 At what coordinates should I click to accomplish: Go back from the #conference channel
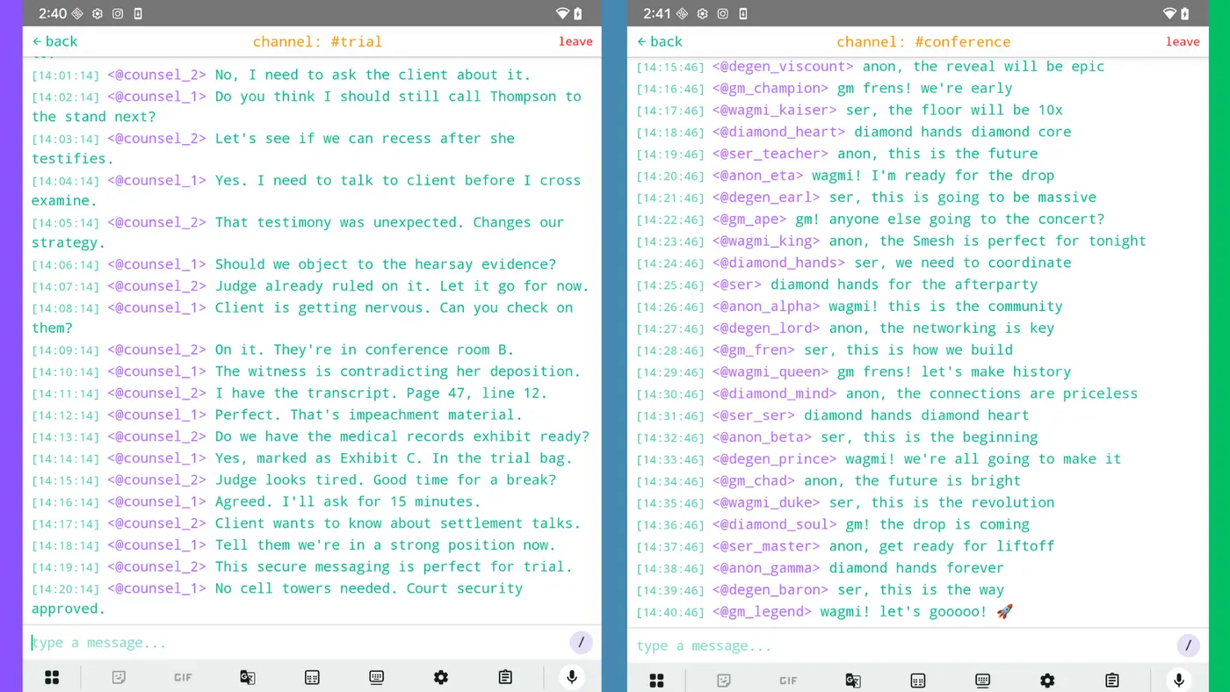(660, 41)
